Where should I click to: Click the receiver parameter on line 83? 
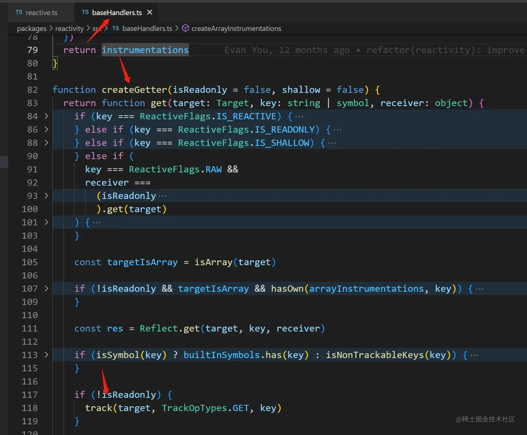402,103
